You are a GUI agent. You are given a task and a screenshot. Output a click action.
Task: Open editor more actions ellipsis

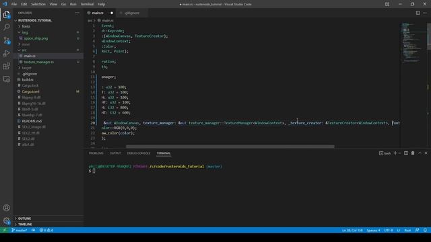tap(425, 13)
